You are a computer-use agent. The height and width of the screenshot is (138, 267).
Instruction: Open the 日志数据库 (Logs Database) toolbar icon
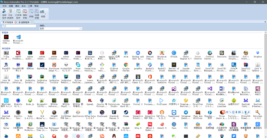pos(10,14)
